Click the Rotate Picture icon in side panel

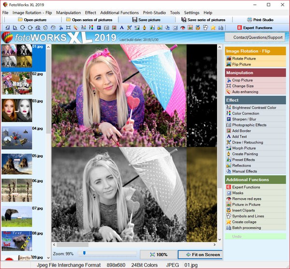229,59
